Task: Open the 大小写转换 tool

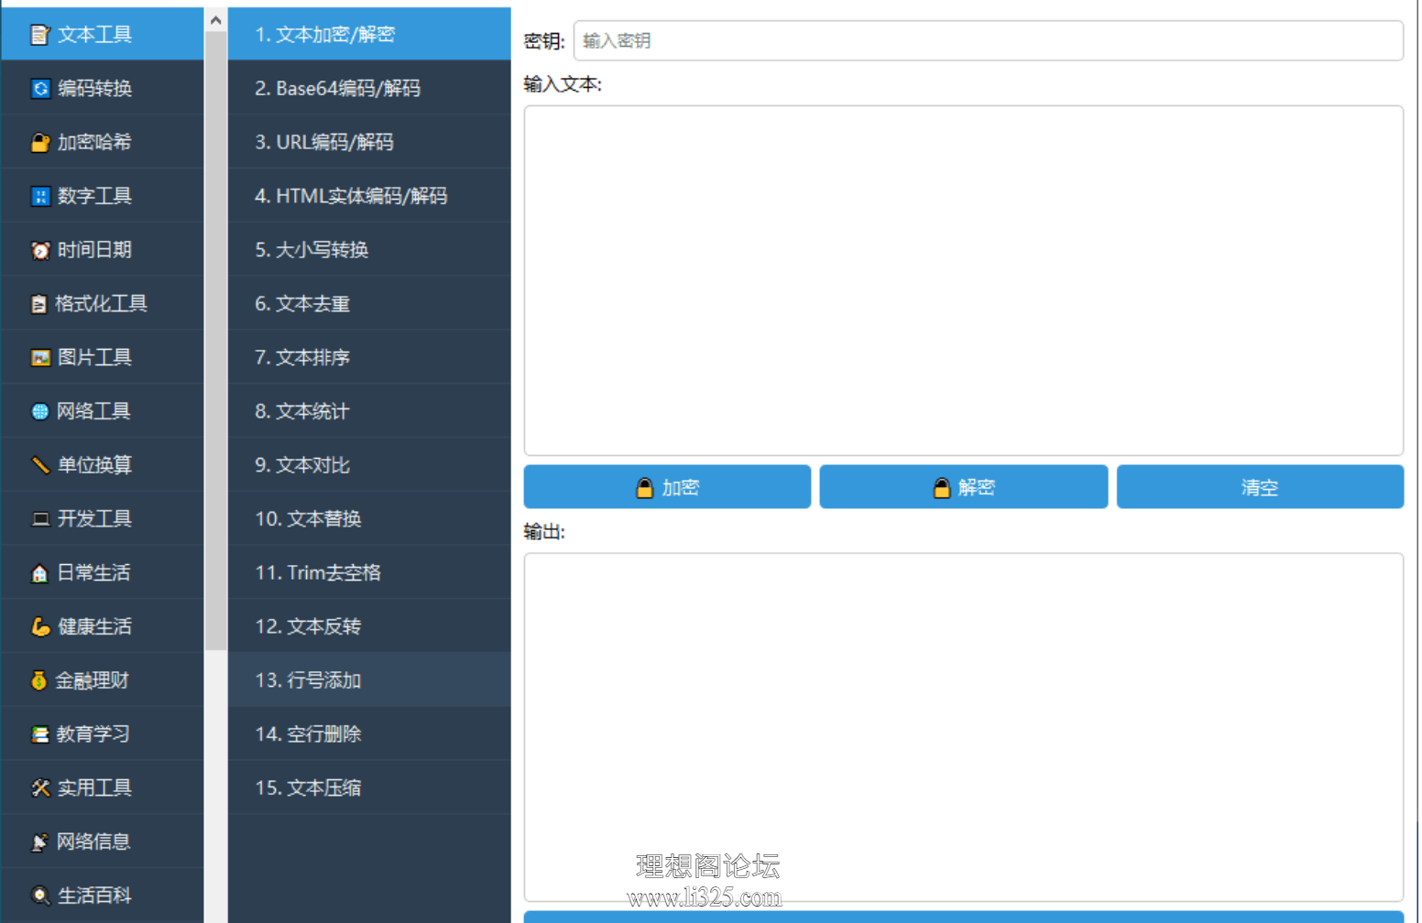Action: coord(369,250)
